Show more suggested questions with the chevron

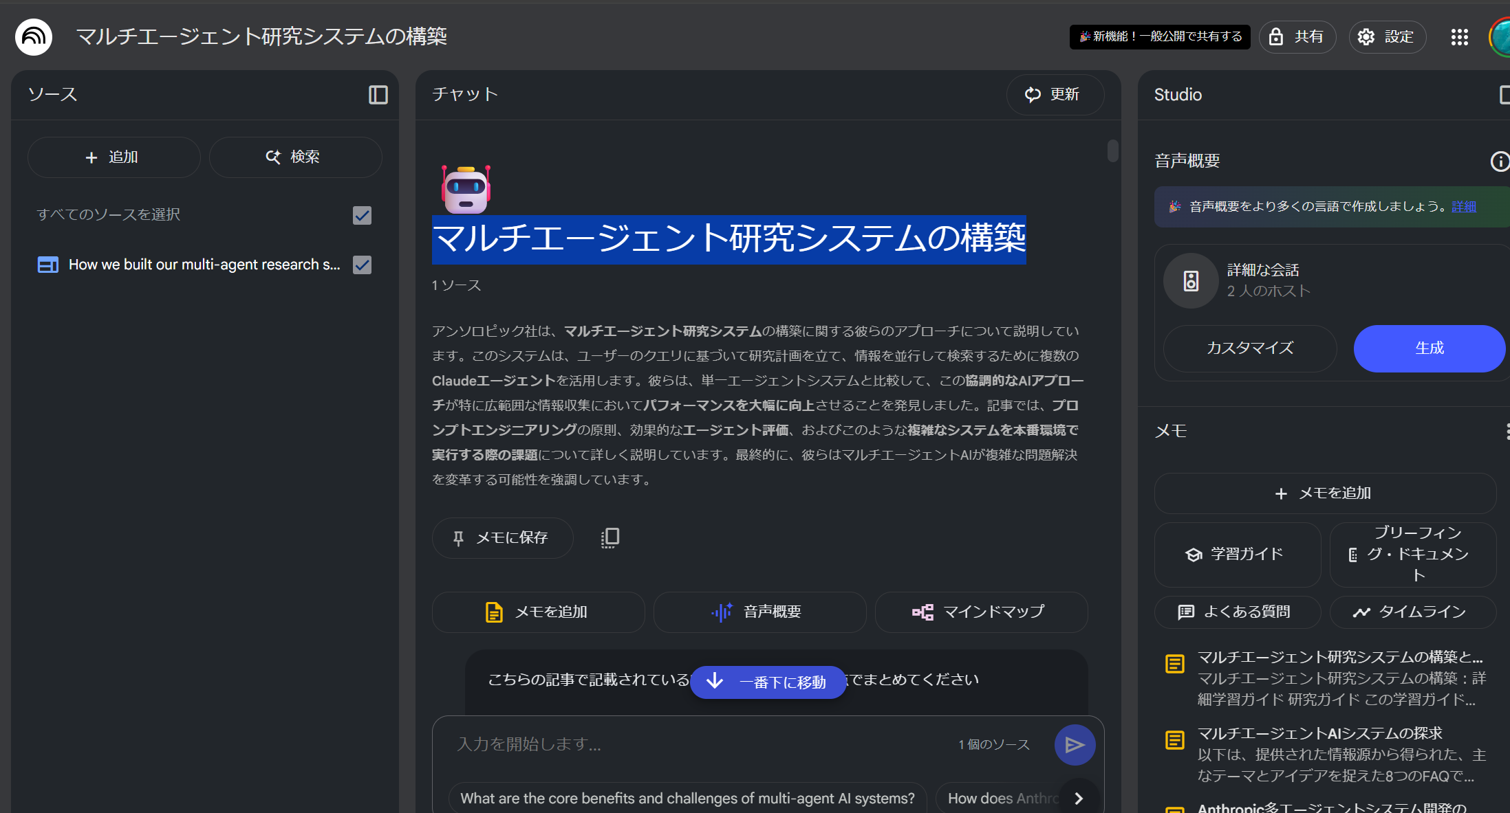pos(1079,799)
